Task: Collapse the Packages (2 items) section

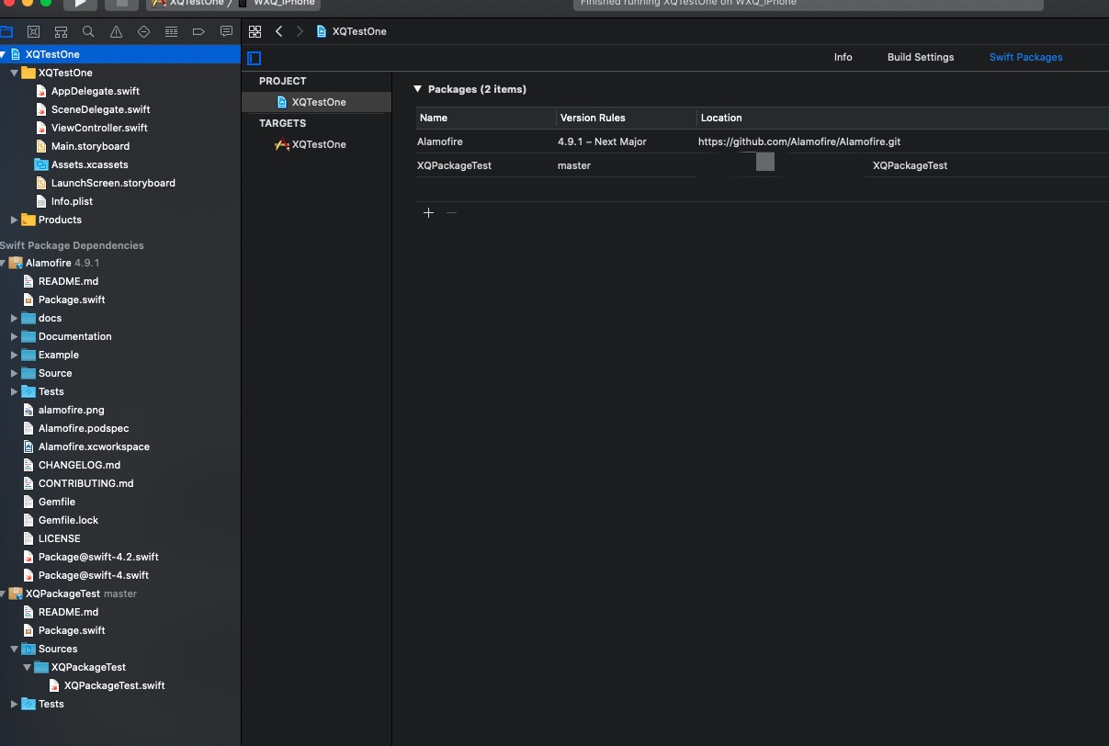Action: [417, 89]
